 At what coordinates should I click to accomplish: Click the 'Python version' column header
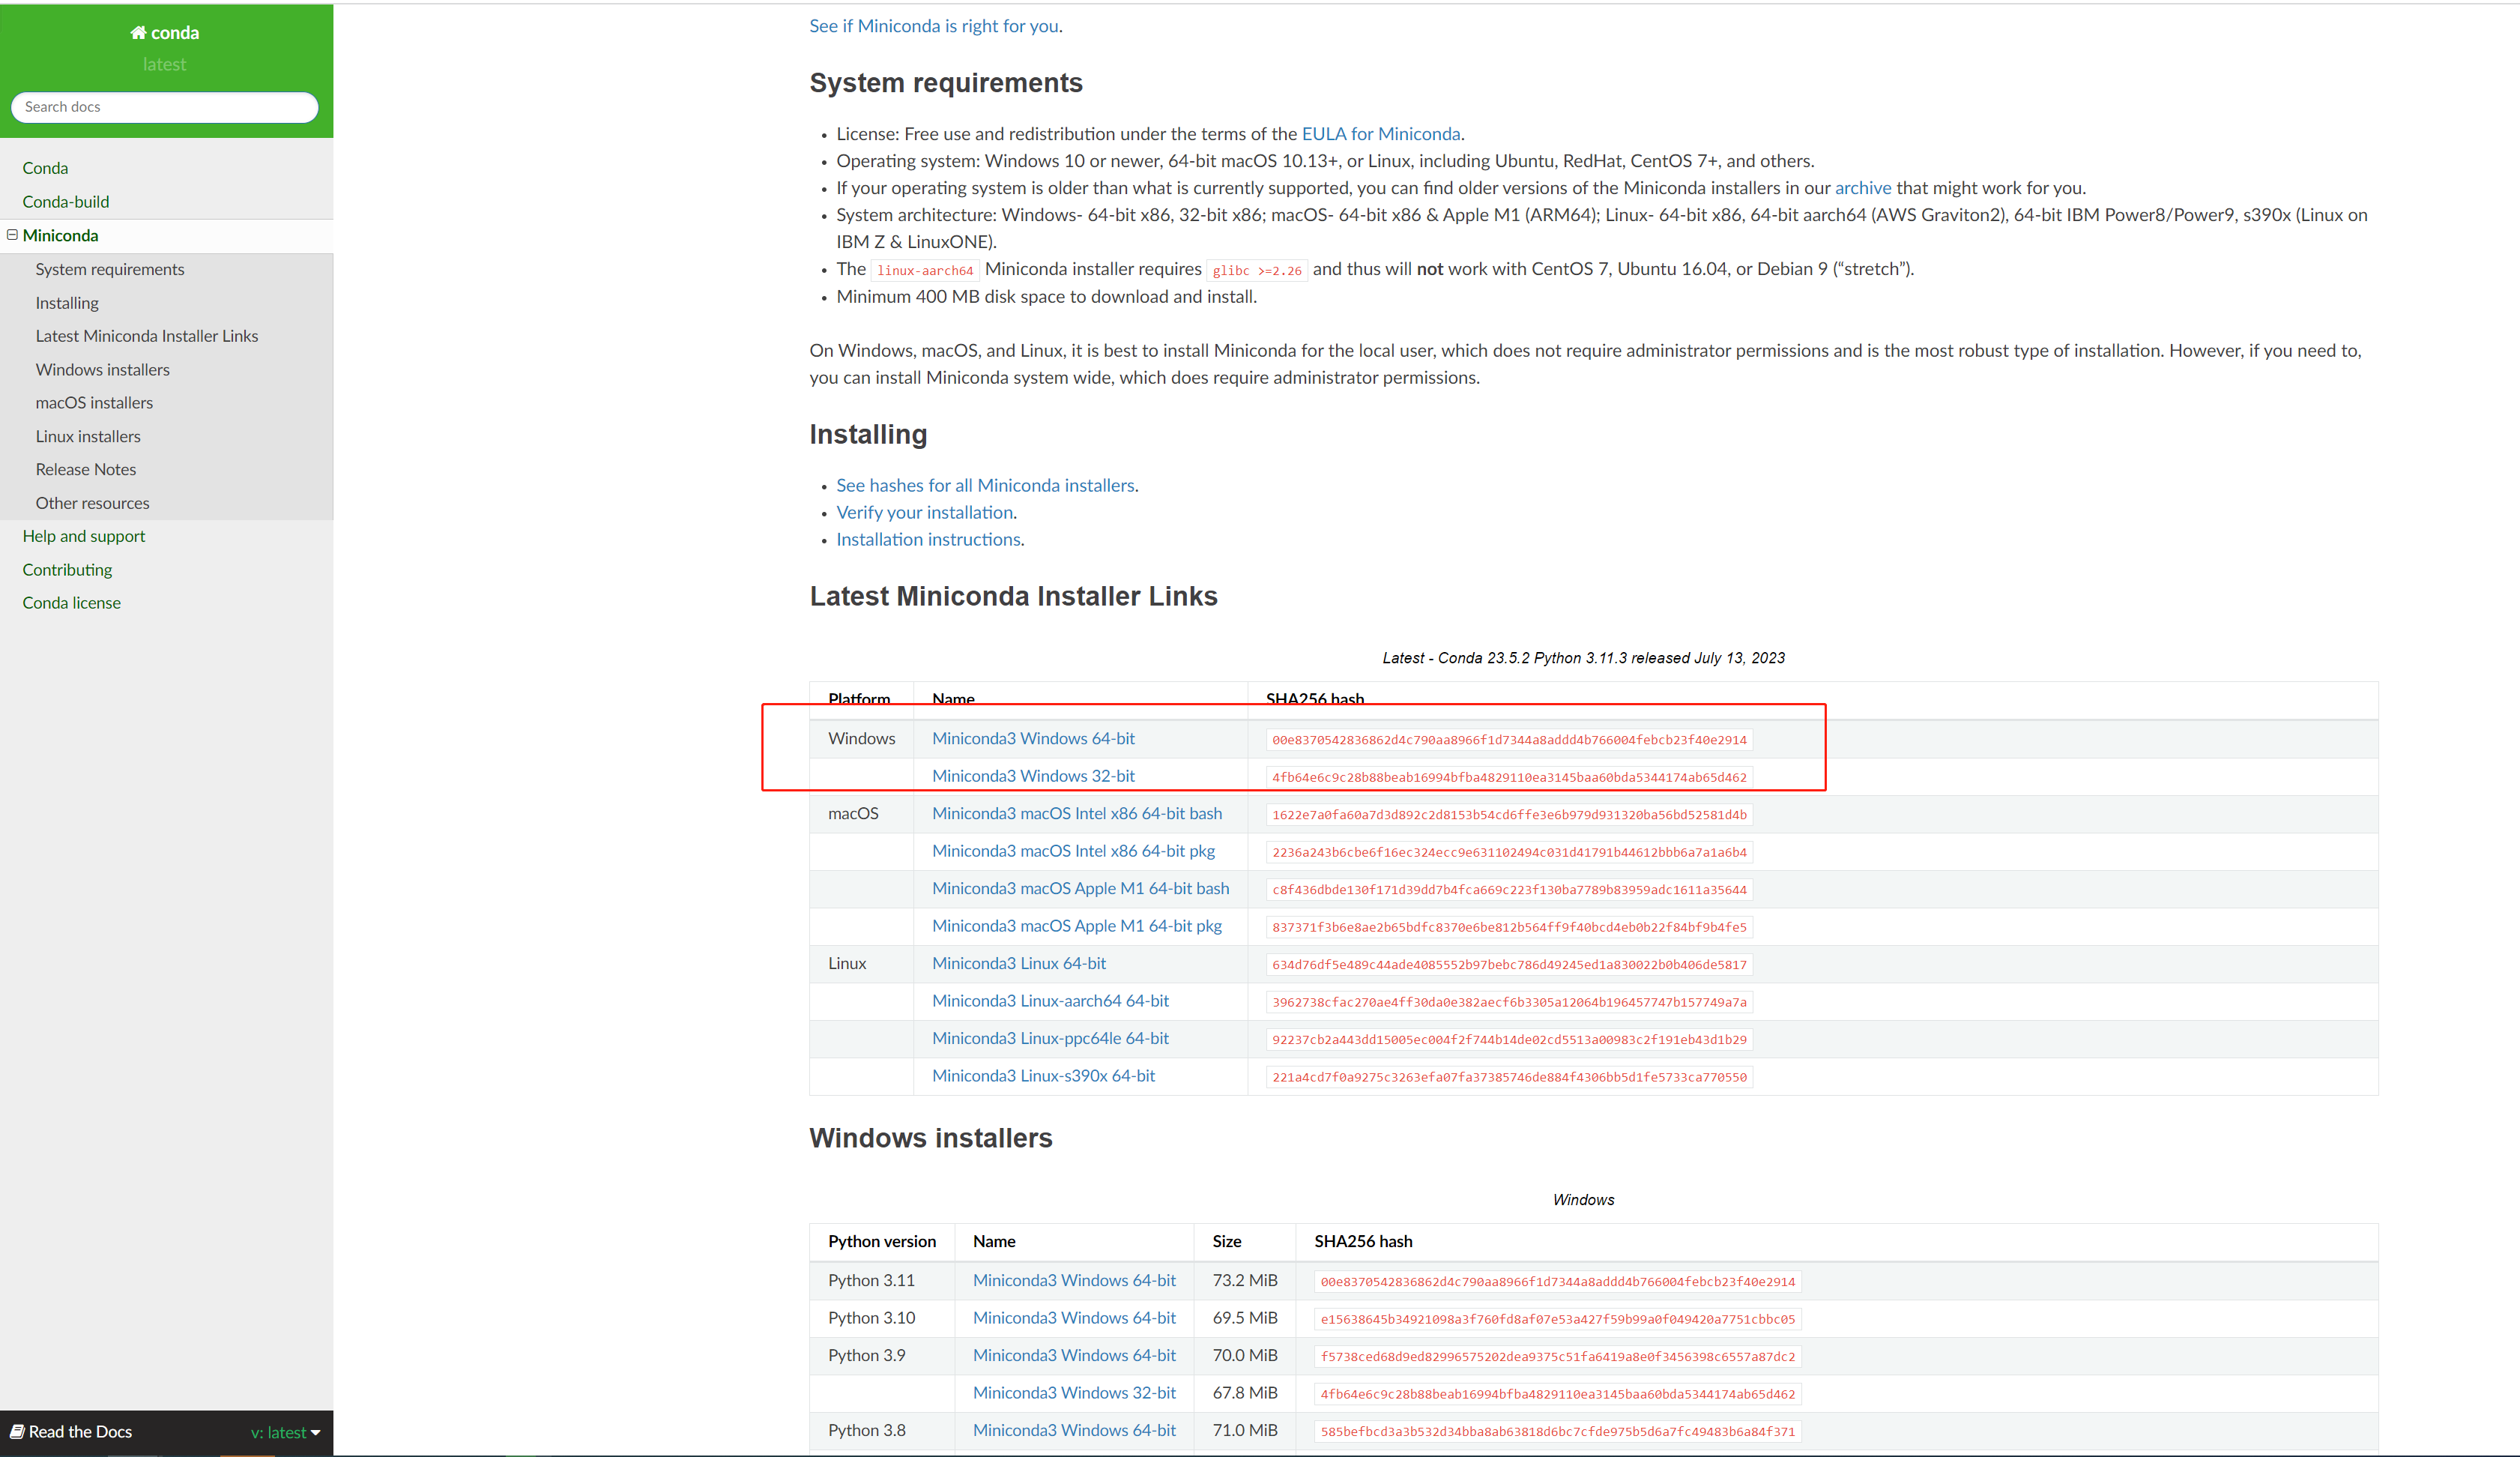pyautogui.click(x=882, y=1241)
